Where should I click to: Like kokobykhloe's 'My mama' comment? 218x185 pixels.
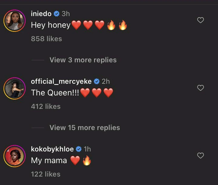[x=200, y=156]
